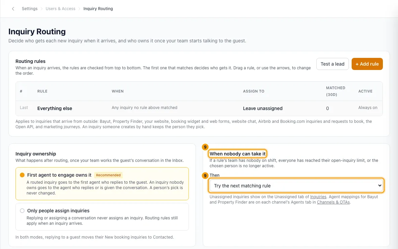The image size is (398, 249).
Task: Open the Inquiries link
Action: pos(318,197)
